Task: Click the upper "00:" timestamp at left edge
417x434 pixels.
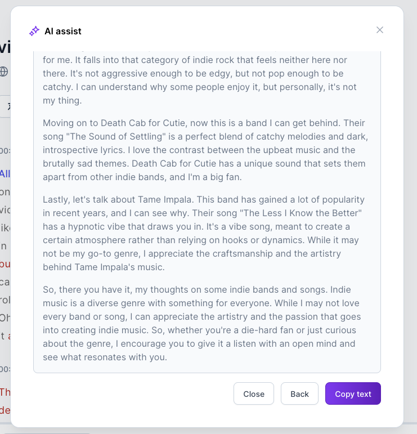Action: click(x=5, y=151)
